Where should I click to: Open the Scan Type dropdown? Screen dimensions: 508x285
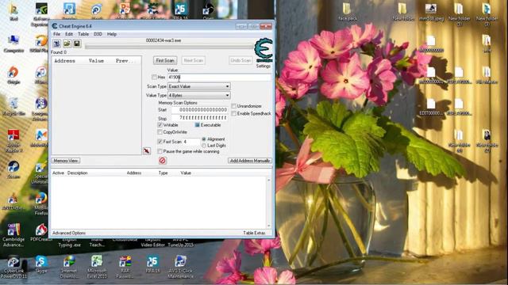tap(199, 86)
